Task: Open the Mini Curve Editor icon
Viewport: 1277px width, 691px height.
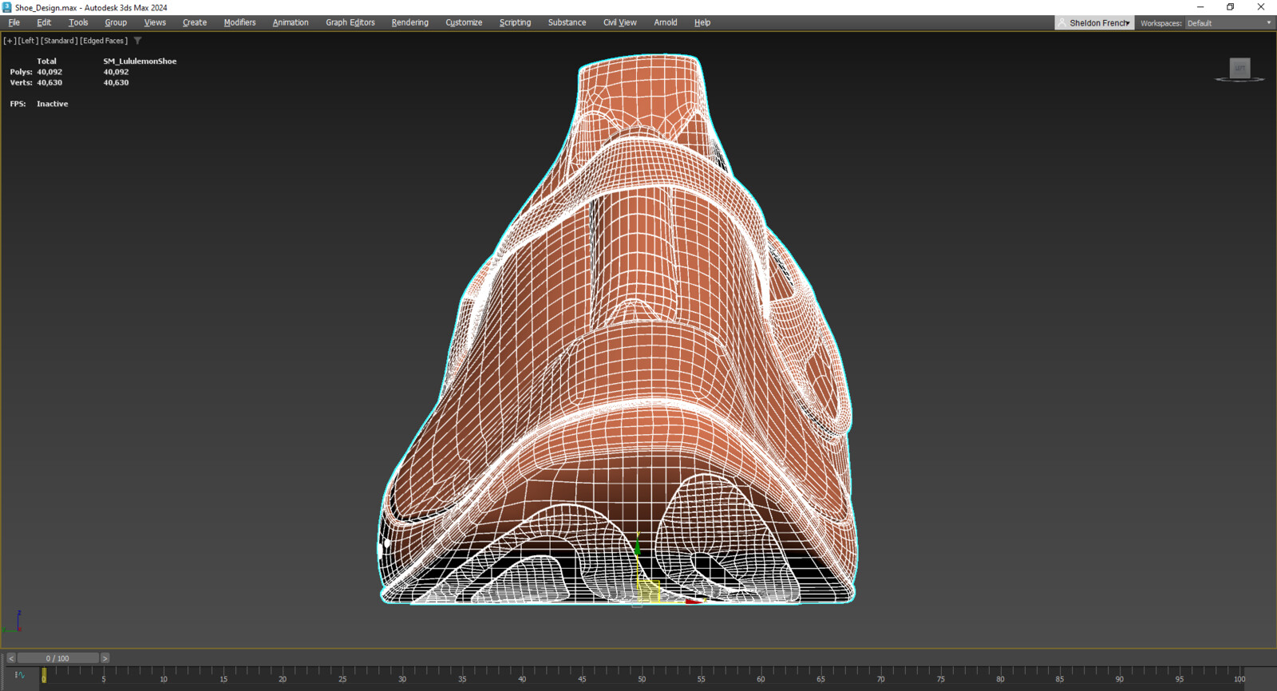Action: (x=20, y=676)
